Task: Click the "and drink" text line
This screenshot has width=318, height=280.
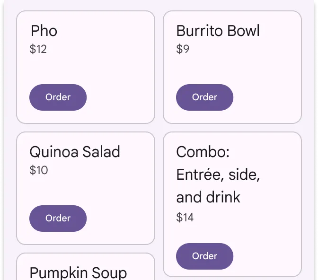Action: (x=208, y=197)
